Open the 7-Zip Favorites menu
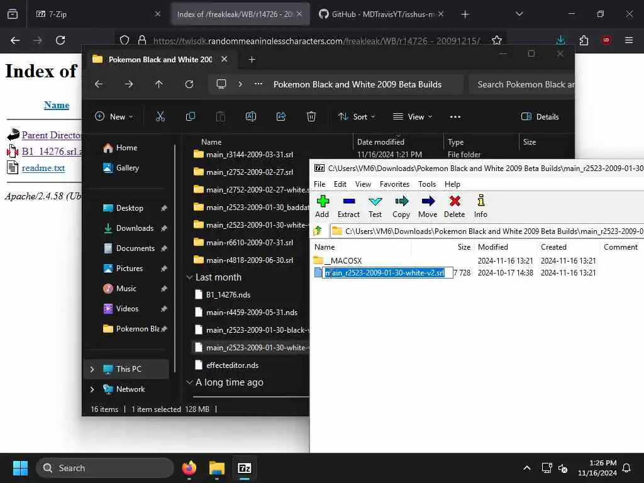 click(394, 184)
